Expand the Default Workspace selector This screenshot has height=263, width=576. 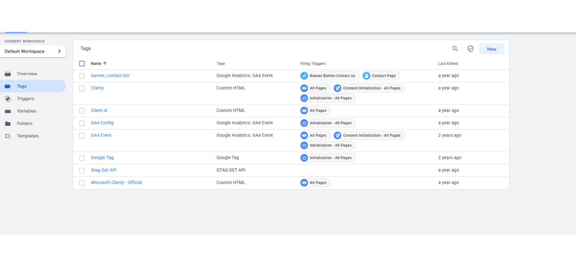pyautogui.click(x=33, y=51)
